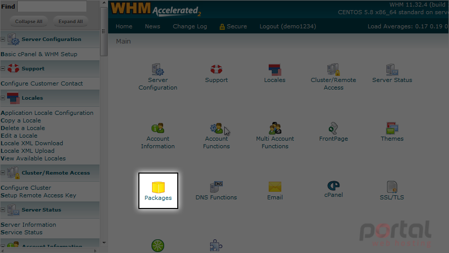Click the puzzle piece plugin icon
Screen dimensions: 449x253
(216, 245)
